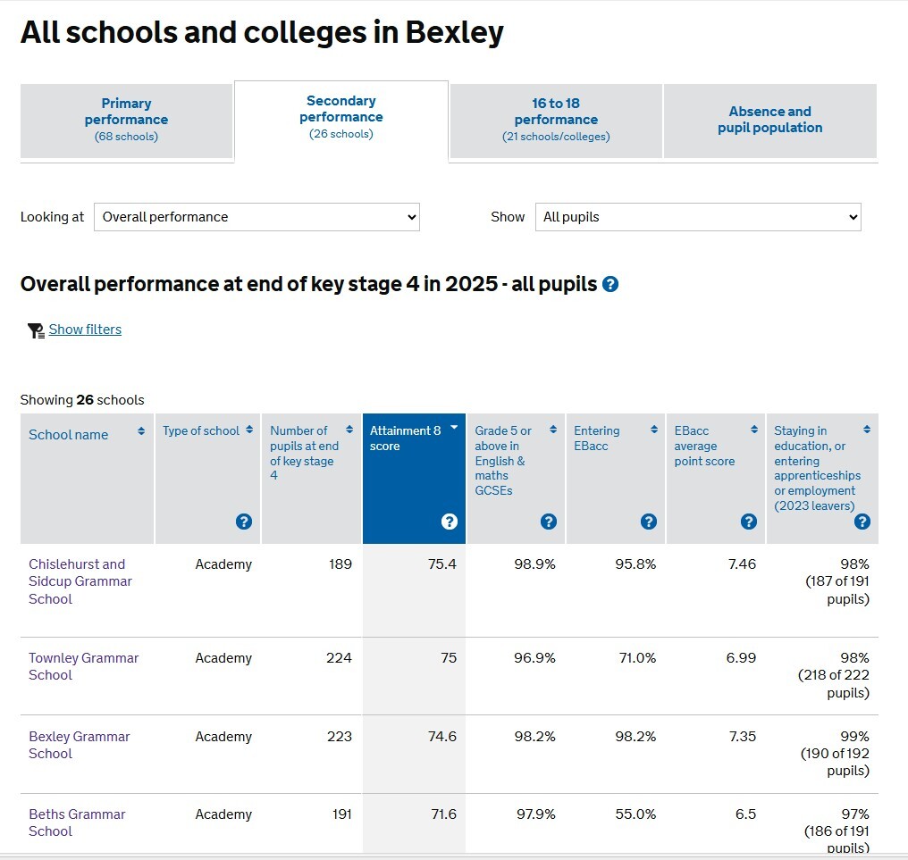Change Show selection from All pupils

point(698,217)
